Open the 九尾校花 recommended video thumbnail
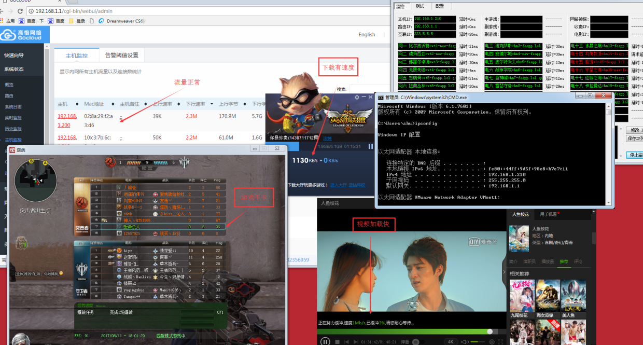 522,296
